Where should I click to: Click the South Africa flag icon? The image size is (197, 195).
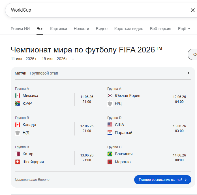coord(18,103)
